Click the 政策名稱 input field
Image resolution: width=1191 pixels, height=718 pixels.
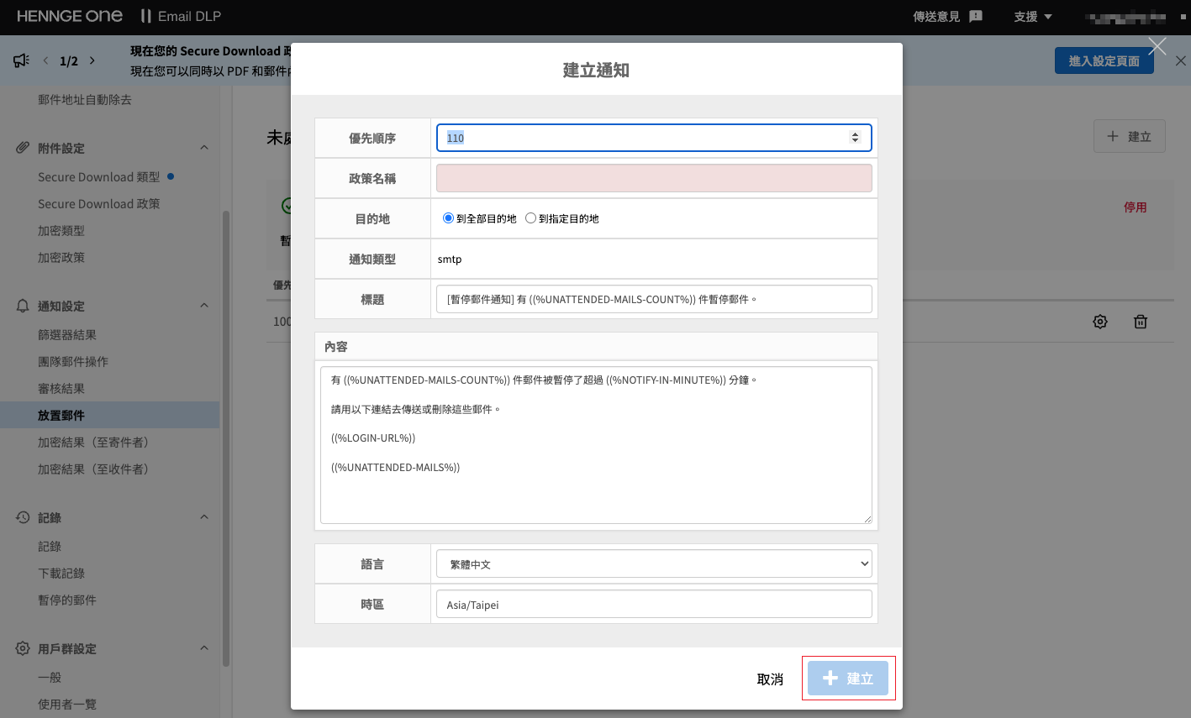[x=654, y=178]
